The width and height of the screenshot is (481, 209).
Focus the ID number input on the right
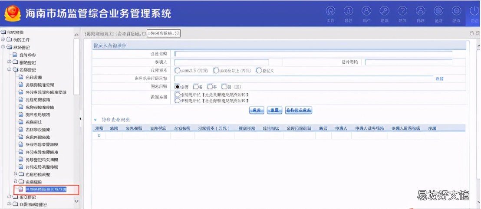point(409,62)
